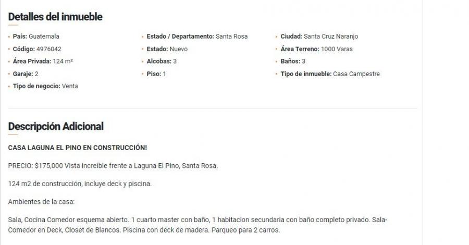Click the Alcobas 3 entry
Viewport: 469px width, 245px height.
tap(162, 62)
